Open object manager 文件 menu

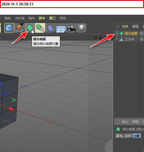(125, 26)
